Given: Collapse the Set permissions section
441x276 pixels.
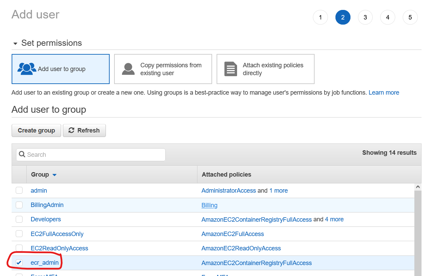Looking at the screenshot, I should [x=15, y=44].
